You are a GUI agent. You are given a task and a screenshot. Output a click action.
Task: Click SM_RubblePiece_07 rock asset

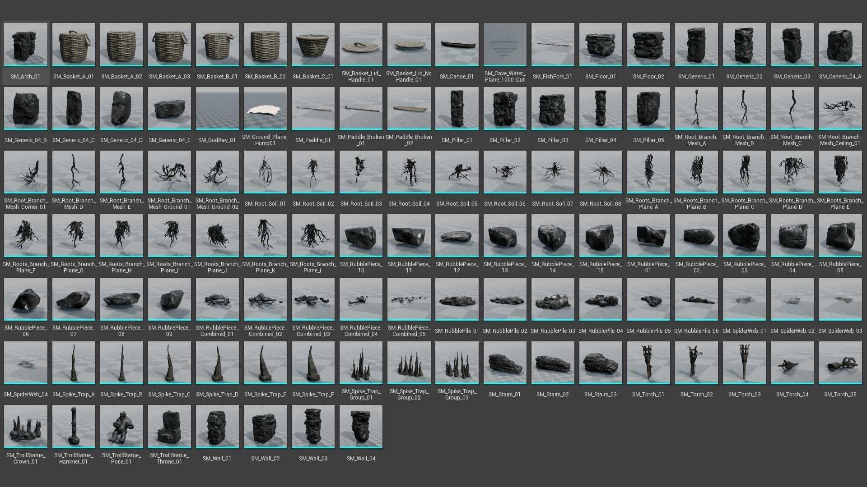pyautogui.click(x=74, y=299)
